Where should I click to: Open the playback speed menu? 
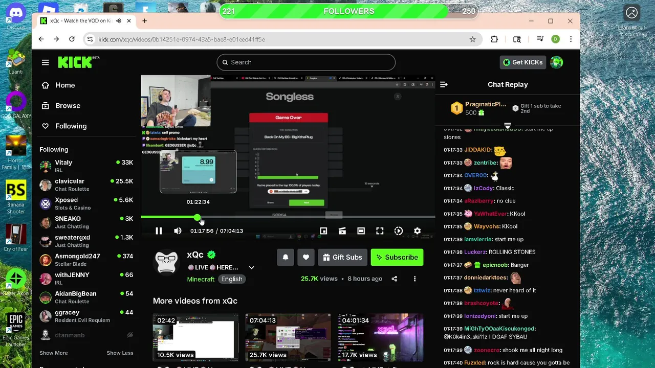[399, 231]
